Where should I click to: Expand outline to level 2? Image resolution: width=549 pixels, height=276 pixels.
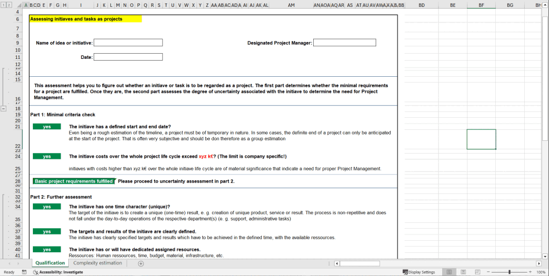coord(9,5)
